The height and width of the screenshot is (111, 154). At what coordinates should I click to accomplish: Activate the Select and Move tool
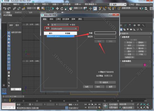pyautogui.click(x=57, y=9)
